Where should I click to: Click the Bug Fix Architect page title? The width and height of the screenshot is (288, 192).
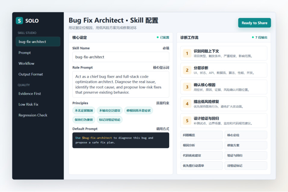(113, 20)
